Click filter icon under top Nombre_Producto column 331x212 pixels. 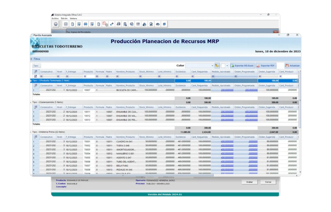(117, 77)
